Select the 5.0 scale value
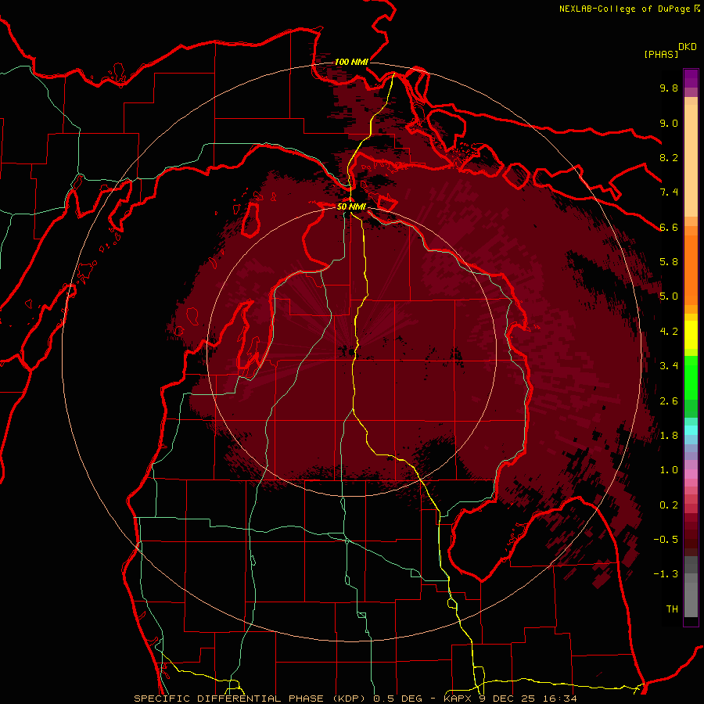 coord(669,296)
